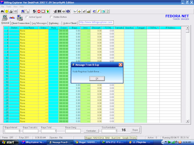Click the table scrollbar up arrow
Viewport: 194px width, 145px height.
coord(187,28)
